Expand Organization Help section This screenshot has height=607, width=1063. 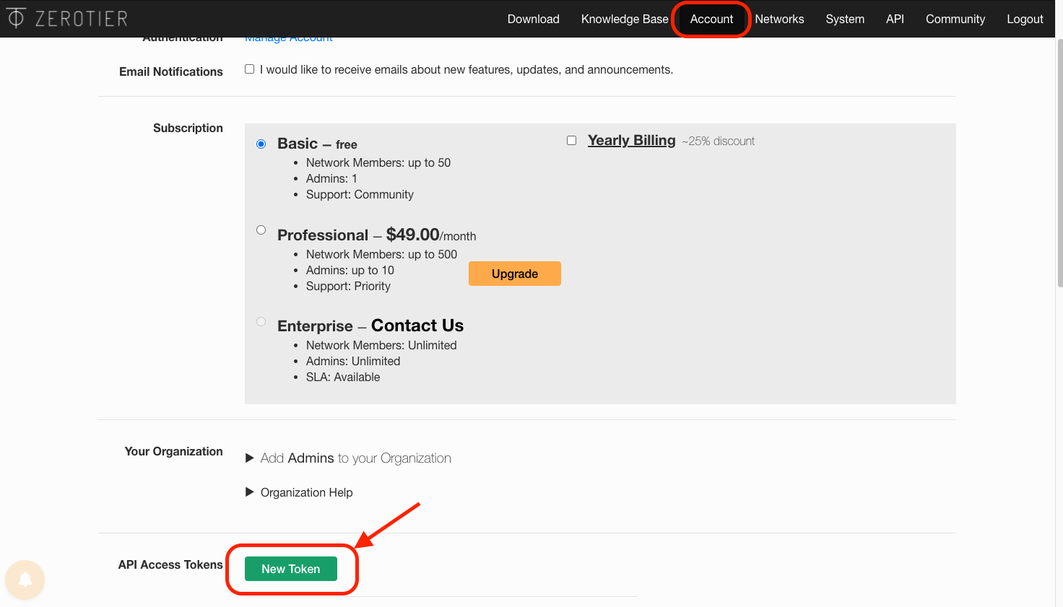coord(299,492)
